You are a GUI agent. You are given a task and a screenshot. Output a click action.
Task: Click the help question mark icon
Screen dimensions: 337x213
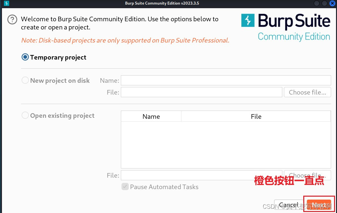click(x=12, y=20)
